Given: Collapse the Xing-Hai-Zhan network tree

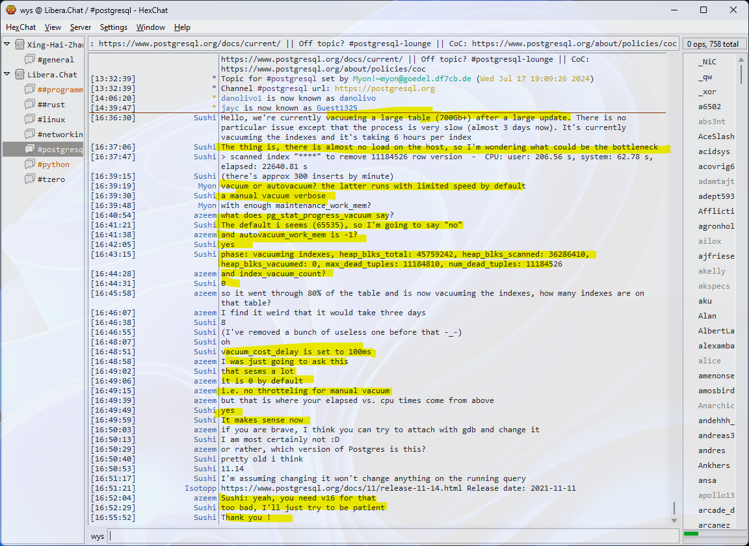Looking at the screenshot, I should tap(7, 45).
